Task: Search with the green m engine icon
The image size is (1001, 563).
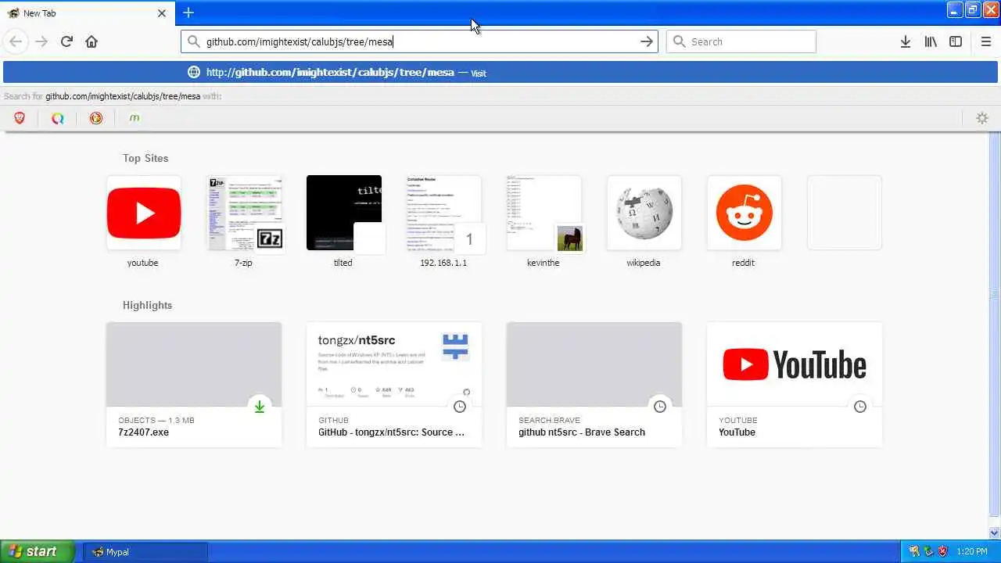Action: tap(135, 118)
